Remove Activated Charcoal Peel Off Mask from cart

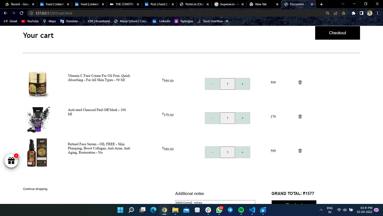click(300, 116)
